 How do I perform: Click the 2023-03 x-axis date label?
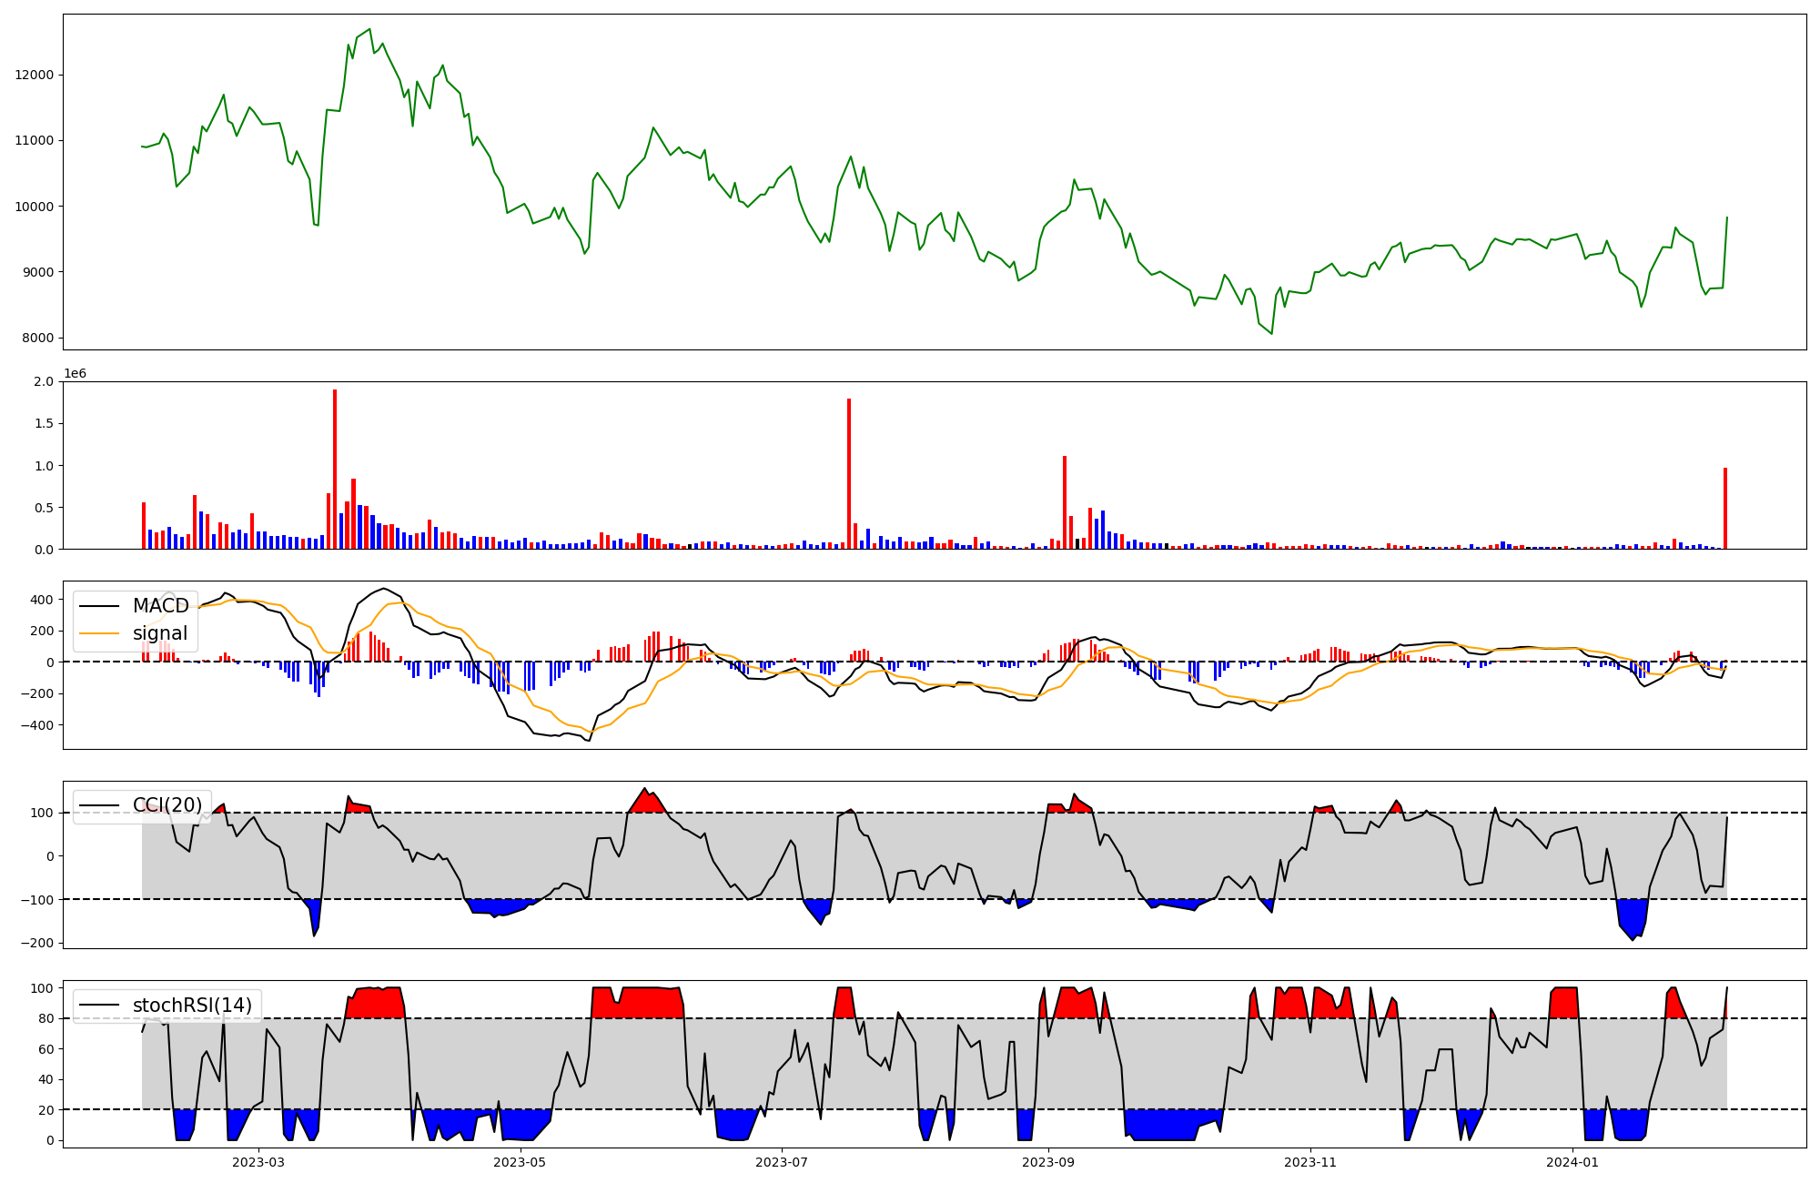(x=258, y=1162)
